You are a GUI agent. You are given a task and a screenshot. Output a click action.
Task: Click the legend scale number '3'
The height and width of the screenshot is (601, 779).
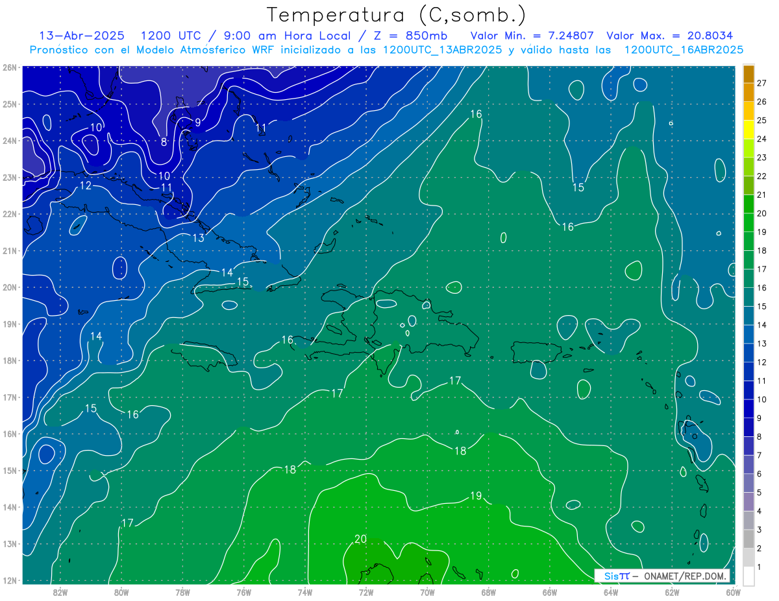[760, 530]
